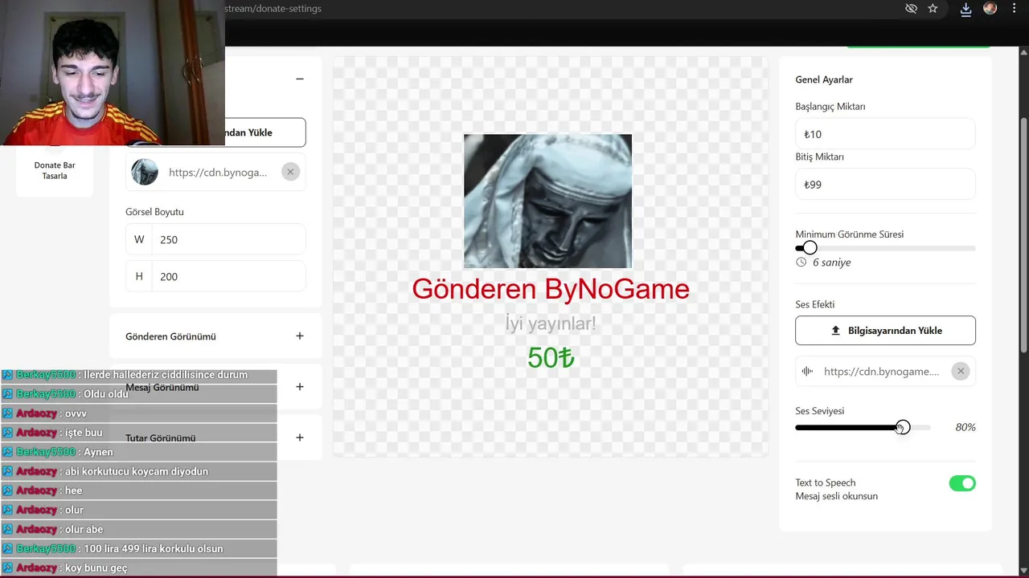Expand Gönderen Görünümü section
1029x578 pixels.
(x=300, y=336)
